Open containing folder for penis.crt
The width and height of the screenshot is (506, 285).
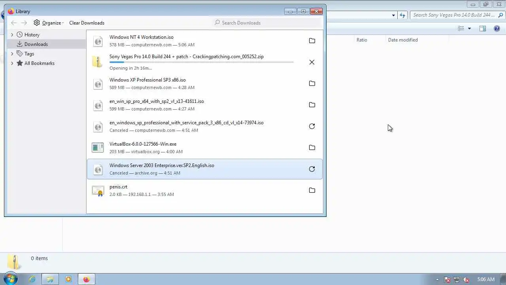click(x=312, y=190)
